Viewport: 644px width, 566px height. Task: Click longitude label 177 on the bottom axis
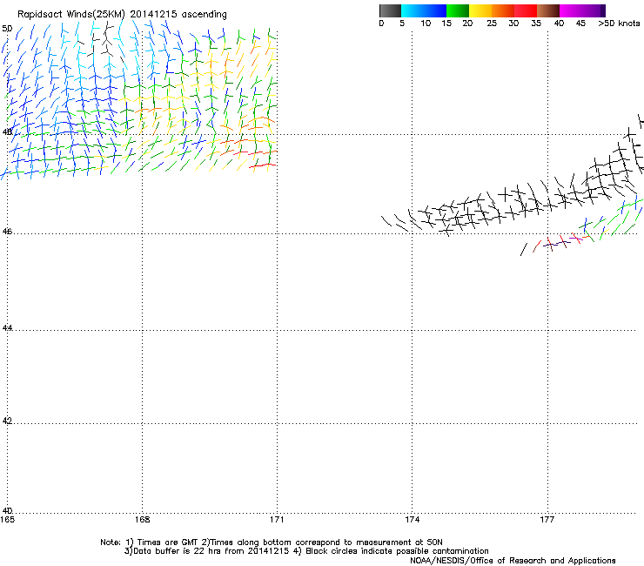tap(547, 520)
